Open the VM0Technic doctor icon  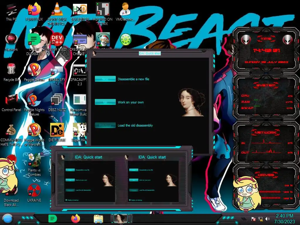[125, 12]
